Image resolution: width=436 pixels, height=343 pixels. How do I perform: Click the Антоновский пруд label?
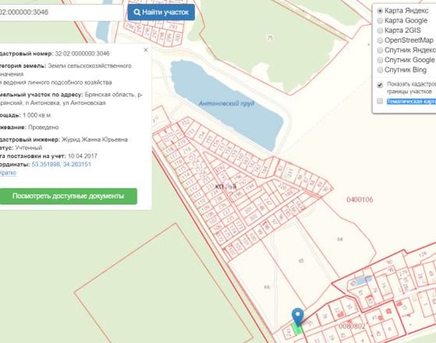tap(226, 104)
